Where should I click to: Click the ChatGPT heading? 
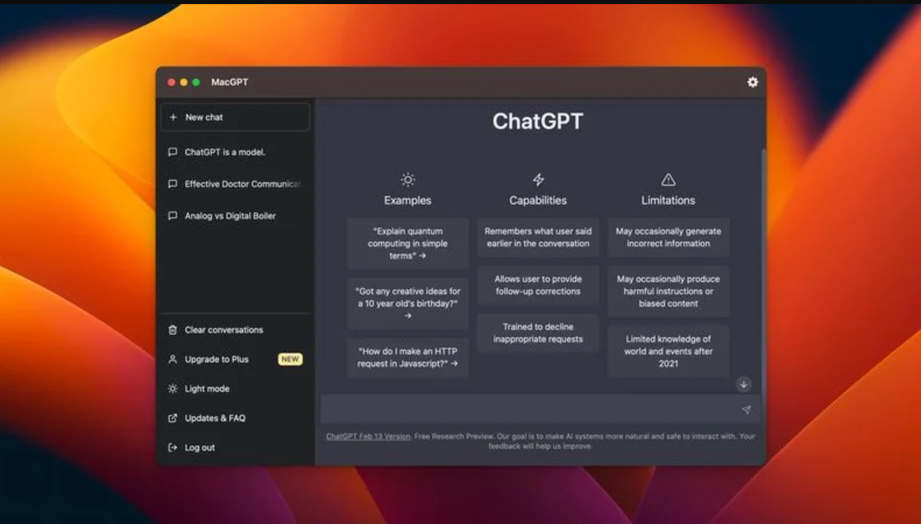click(x=538, y=121)
